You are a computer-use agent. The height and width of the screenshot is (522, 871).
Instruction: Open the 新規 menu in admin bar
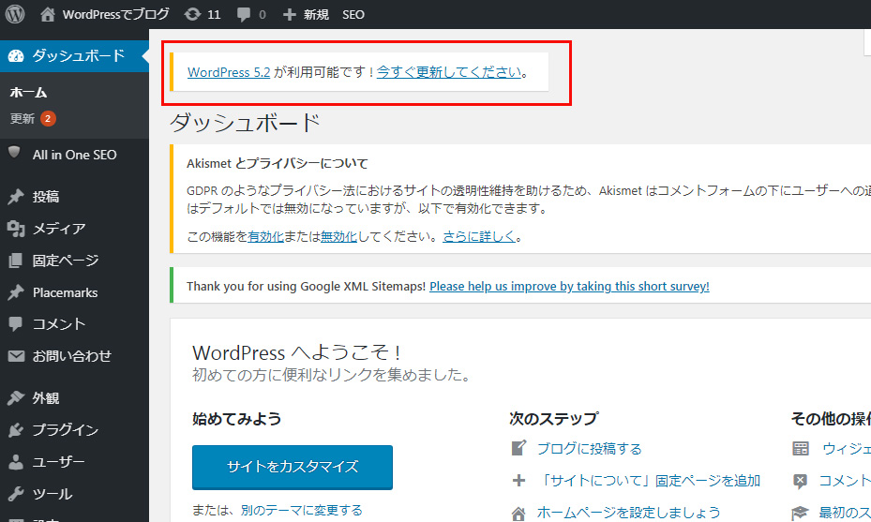pos(316,14)
